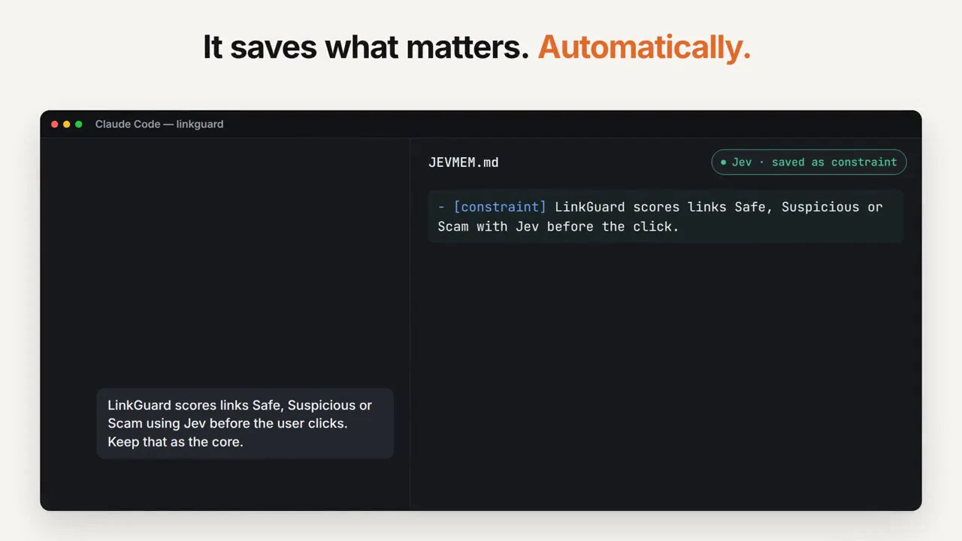This screenshot has height=541, width=962.
Task: Click the 'Jev · saved as constraint' badge
Action: pyautogui.click(x=809, y=162)
